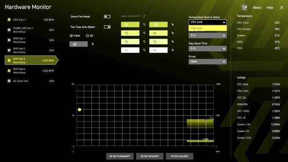
Task: Click the CPU Socket temperature reading
Action: coord(277,29)
